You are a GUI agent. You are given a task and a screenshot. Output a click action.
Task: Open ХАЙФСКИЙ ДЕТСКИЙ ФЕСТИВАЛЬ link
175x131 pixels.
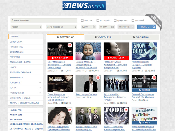25,124
